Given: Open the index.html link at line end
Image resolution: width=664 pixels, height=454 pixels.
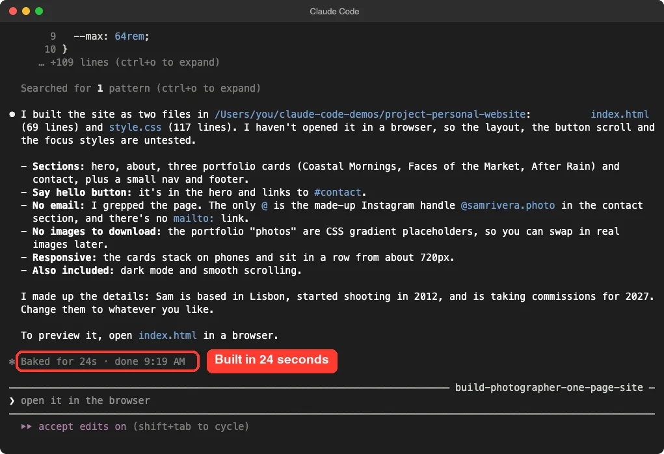Looking at the screenshot, I should pos(620,114).
